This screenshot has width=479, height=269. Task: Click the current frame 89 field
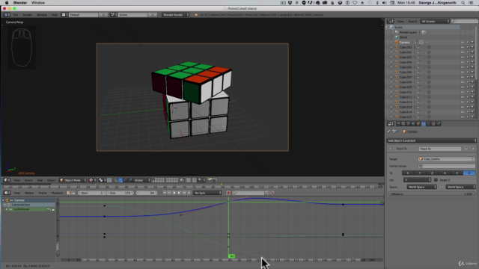[x=147, y=193]
